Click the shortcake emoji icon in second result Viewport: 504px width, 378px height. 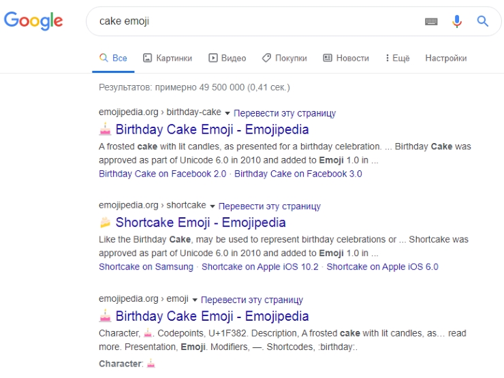(105, 223)
